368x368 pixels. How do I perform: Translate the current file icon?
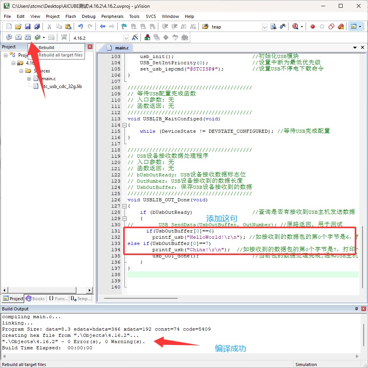9,37
